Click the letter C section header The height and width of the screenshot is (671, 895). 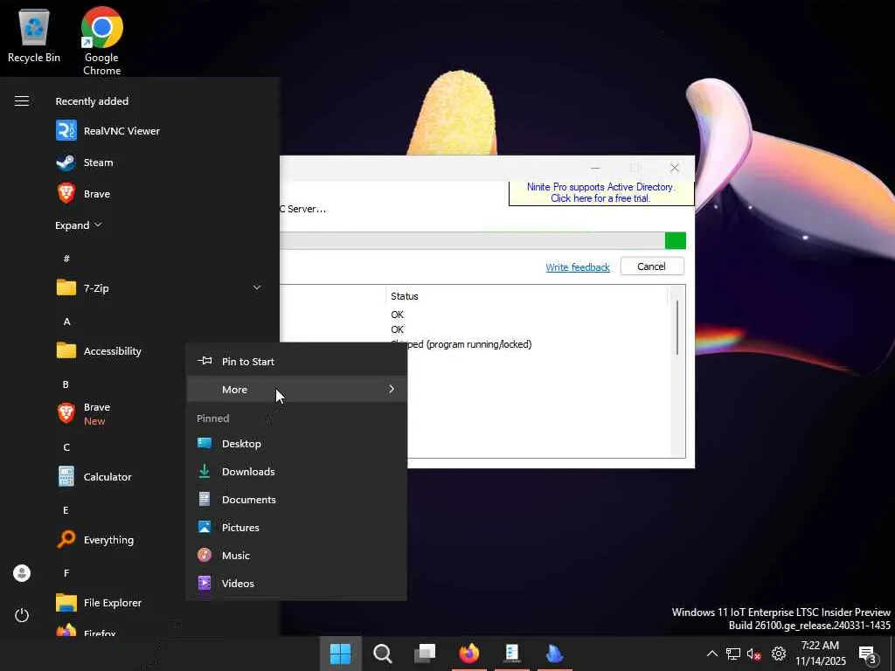pyautogui.click(x=66, y=447)
